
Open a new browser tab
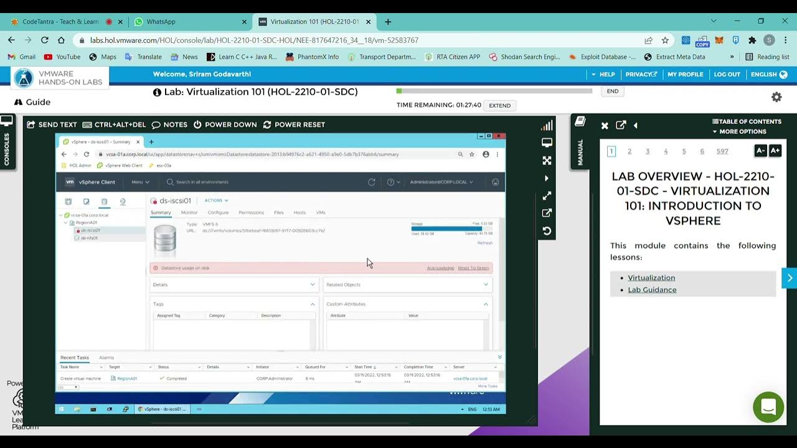point(388,22)
